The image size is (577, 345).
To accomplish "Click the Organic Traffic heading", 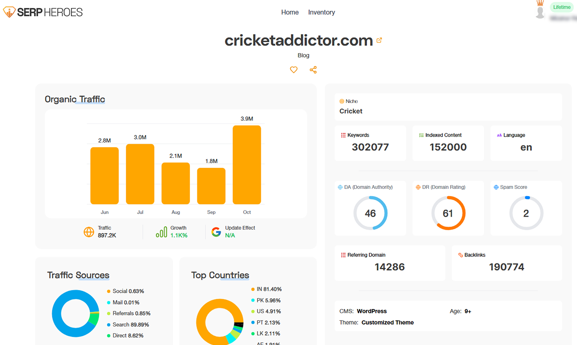I will (75, 99).
